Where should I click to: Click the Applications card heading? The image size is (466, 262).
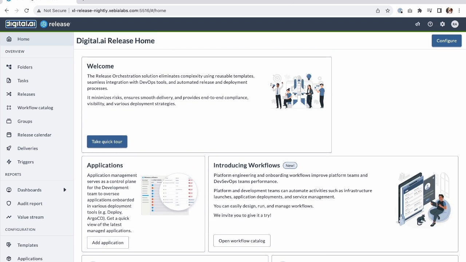105,165
